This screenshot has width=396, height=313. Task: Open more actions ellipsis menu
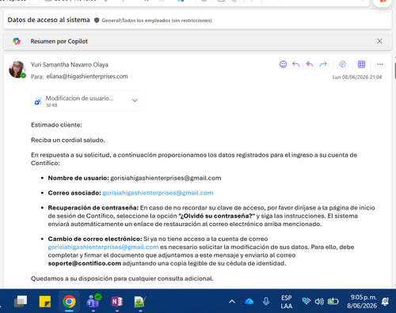point(380,64)
